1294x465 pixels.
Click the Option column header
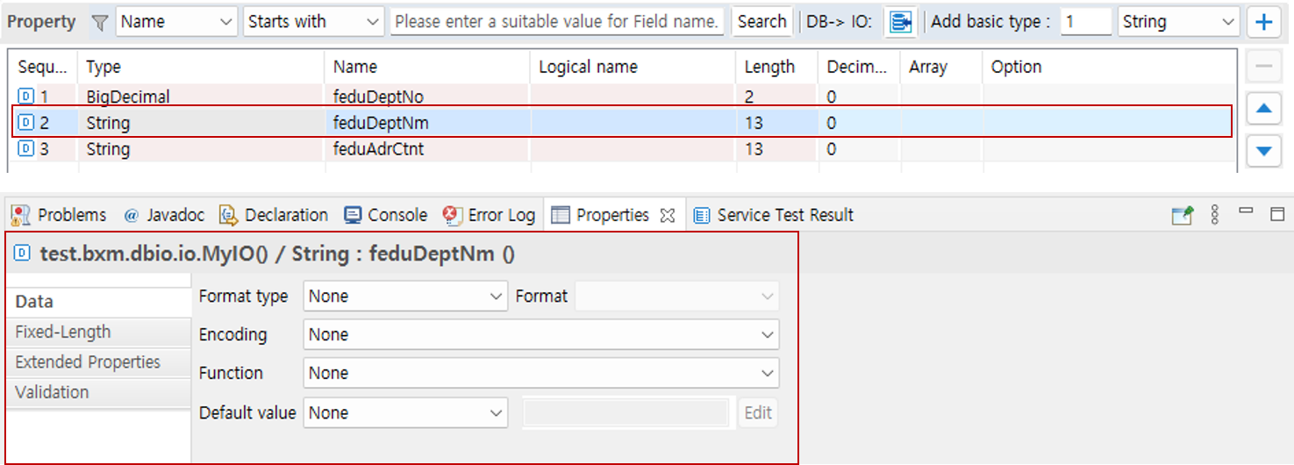1110,67
